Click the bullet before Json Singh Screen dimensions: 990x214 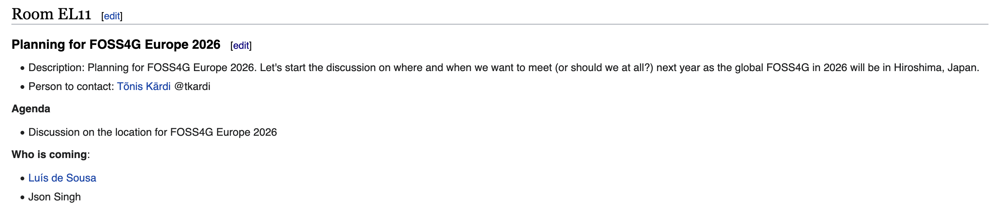[22, 198]
